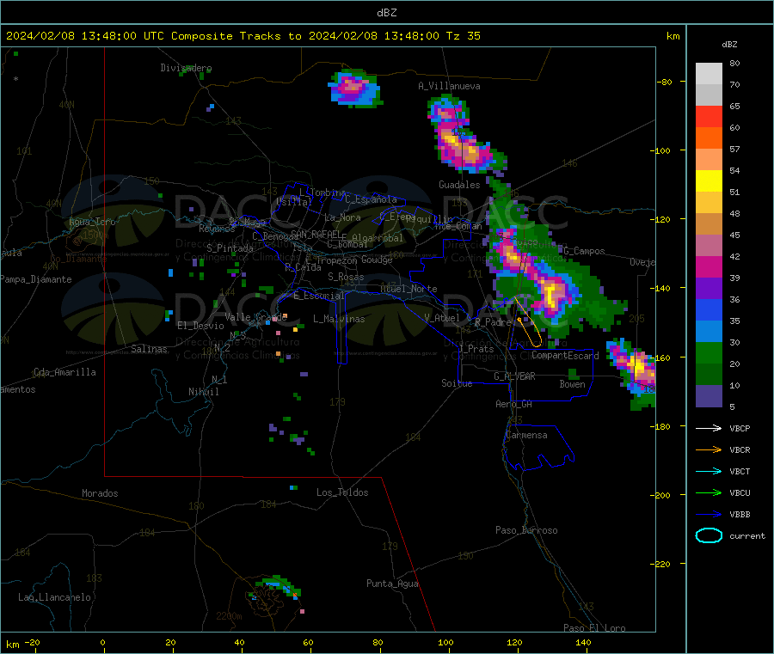774x654 pixels.
Task: Click the 'current' legend label
Action: [747, 535]
